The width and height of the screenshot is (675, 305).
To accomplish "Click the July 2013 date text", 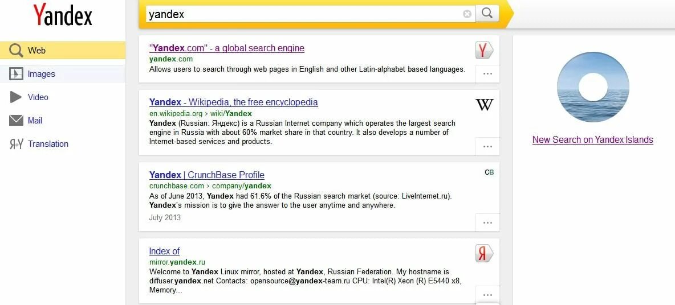I will [x=165, y=218].
